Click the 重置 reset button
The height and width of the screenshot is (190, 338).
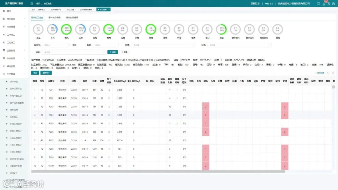124,52
